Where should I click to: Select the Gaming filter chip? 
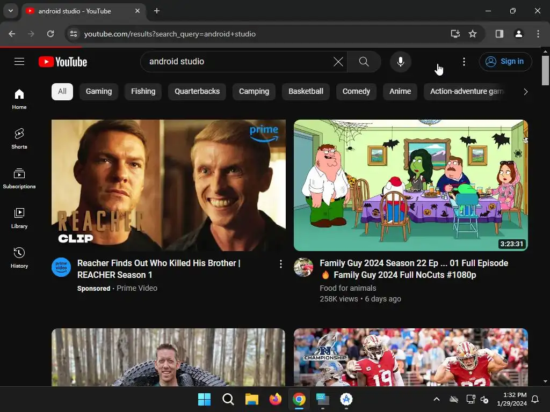tap(99, 91)
